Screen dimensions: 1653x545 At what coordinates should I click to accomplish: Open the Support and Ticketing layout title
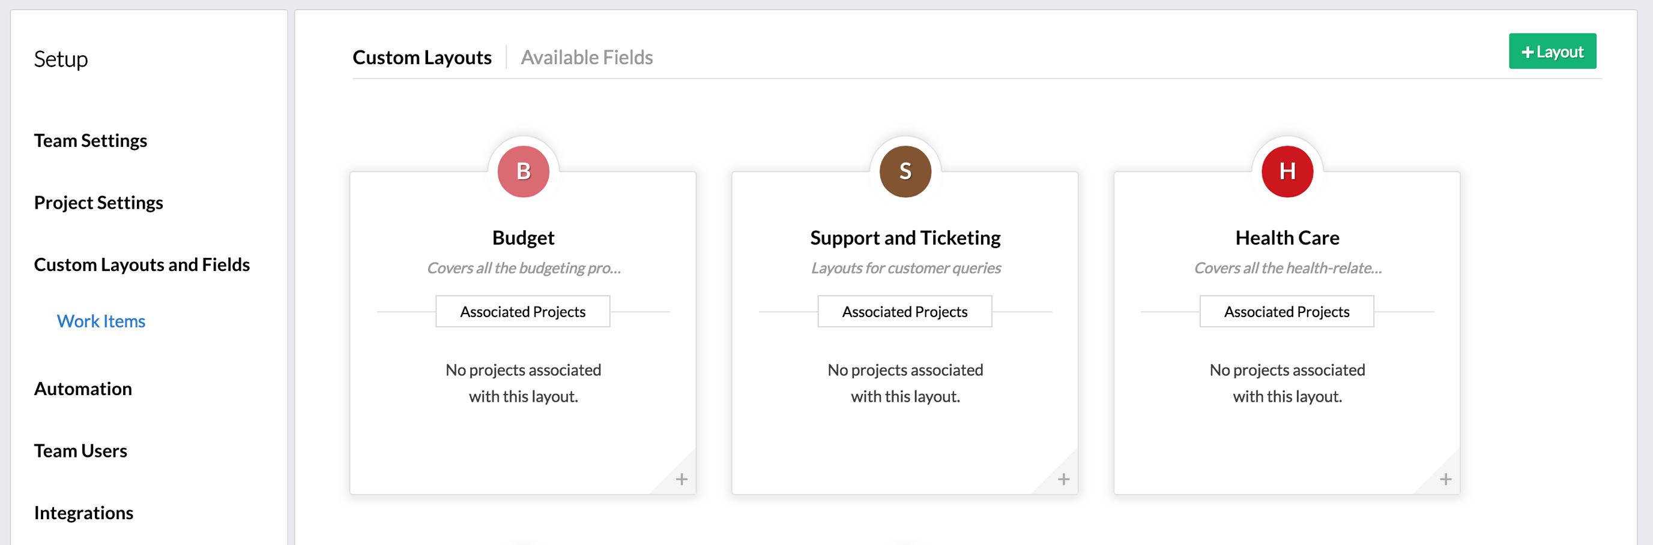coord(905,237)
